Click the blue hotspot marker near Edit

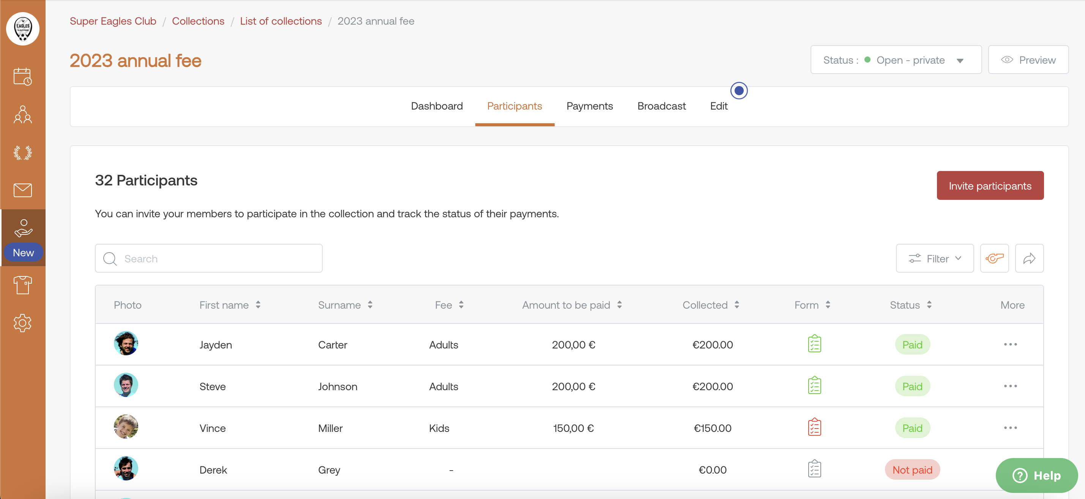[739, 91]
